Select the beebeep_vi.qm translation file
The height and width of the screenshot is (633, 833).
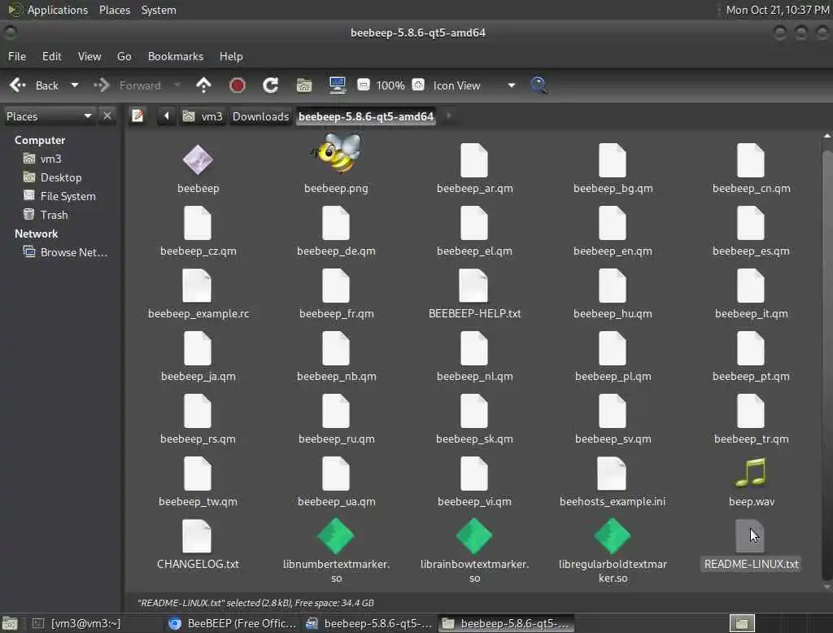pos(474,473)
